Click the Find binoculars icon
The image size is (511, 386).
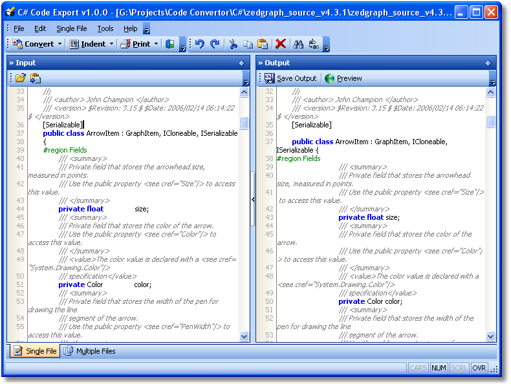[x=299, y=44]
